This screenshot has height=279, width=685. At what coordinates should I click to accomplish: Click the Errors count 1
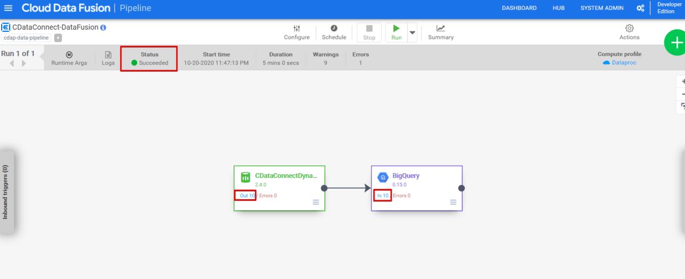click(x=360, y=63)
